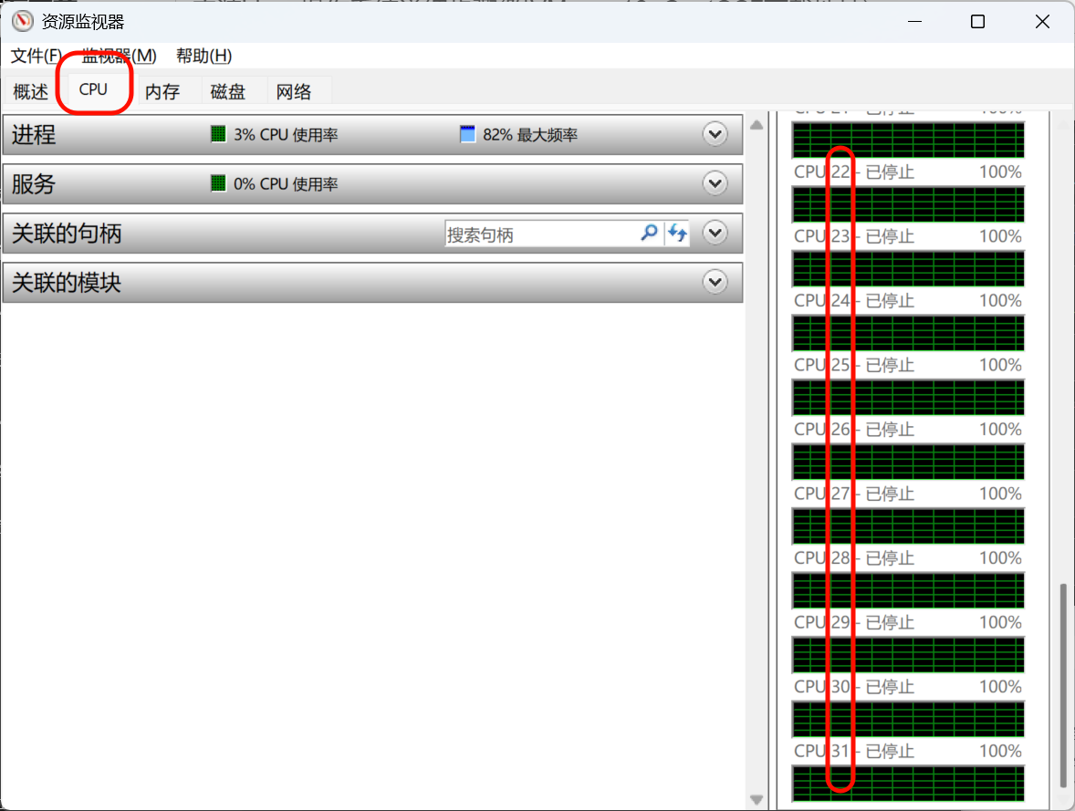The image size is (1075, 811).
Task: Click the scroll-down arrow of left pane
Action: pyautogui.click(x=757, y=799)
